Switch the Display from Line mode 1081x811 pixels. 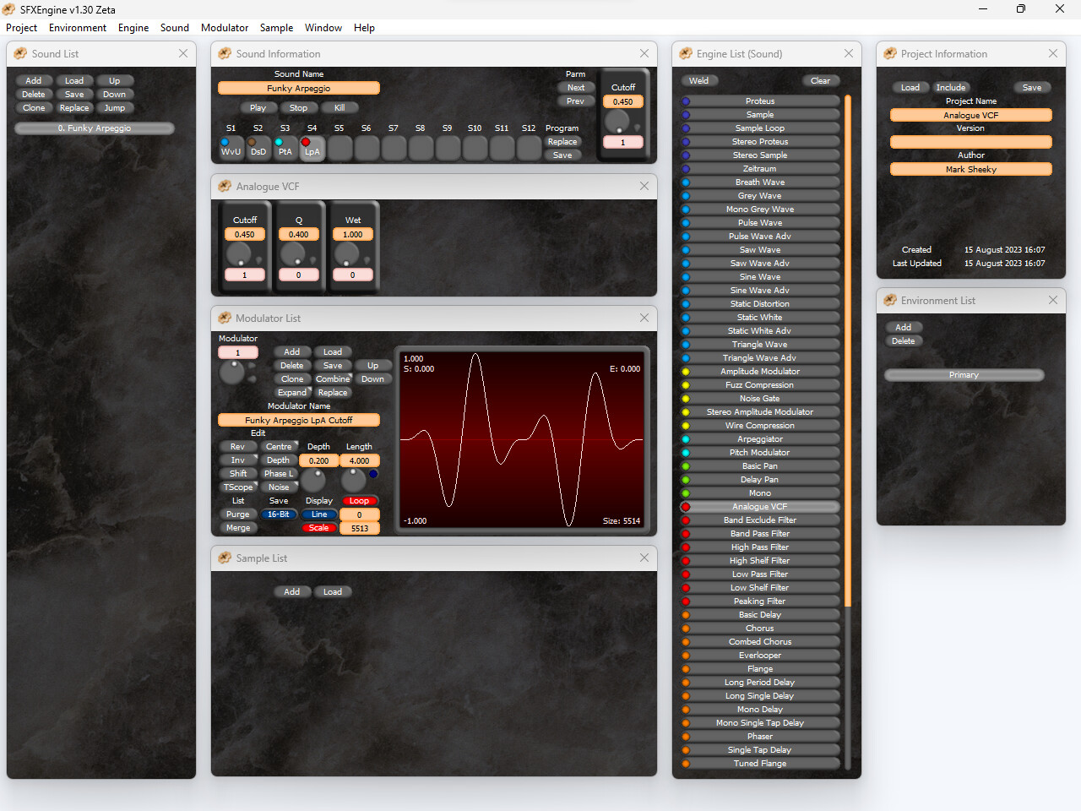319,514
